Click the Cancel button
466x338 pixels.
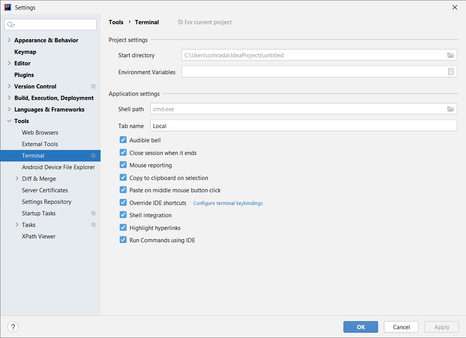pos(401,327)
